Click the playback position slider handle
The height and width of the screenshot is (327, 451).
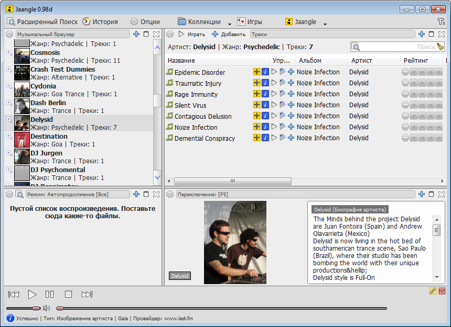tap(60, 308)
